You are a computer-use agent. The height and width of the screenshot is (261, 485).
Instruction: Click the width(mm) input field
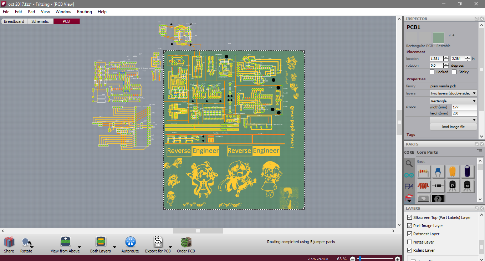pyautogui.click(x=464, y=107)
